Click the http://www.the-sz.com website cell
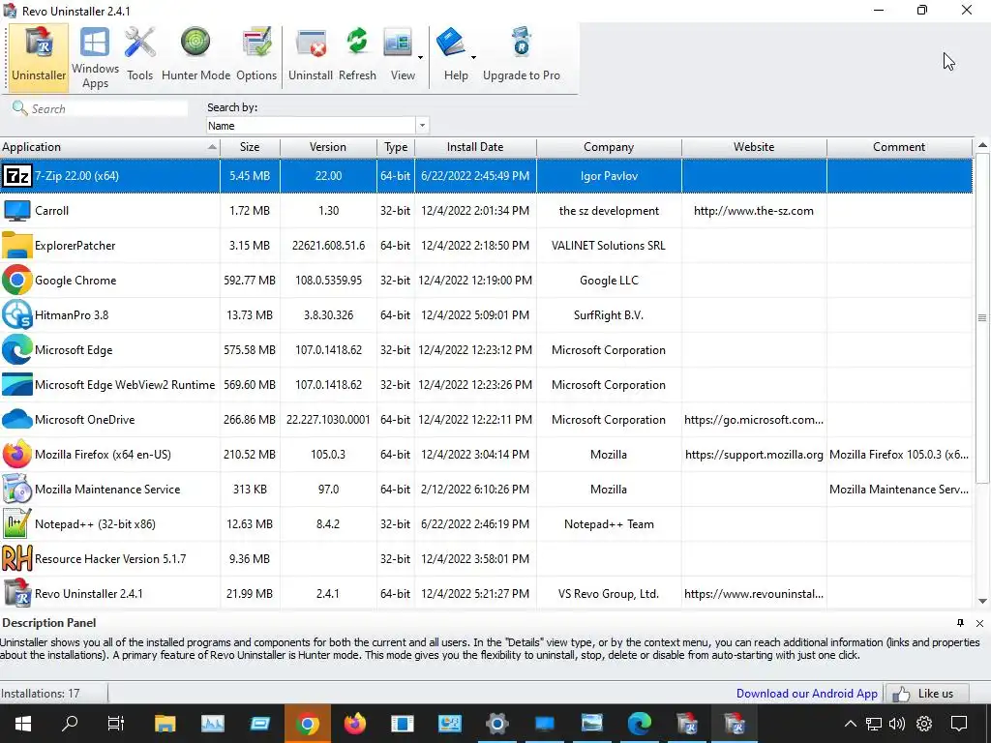 click(754, 211)
